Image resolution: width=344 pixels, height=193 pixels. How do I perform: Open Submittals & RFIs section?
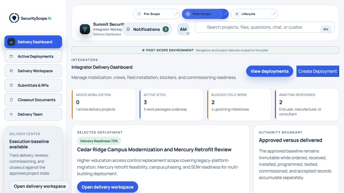coord(33,85)
